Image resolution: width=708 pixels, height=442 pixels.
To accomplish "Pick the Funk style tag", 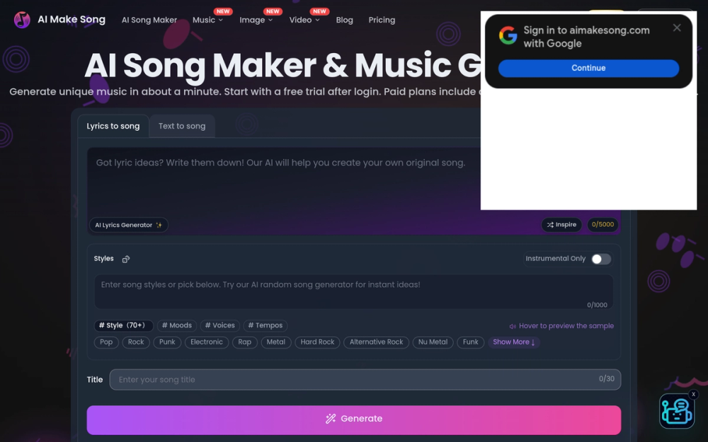I will pos(471,342).
